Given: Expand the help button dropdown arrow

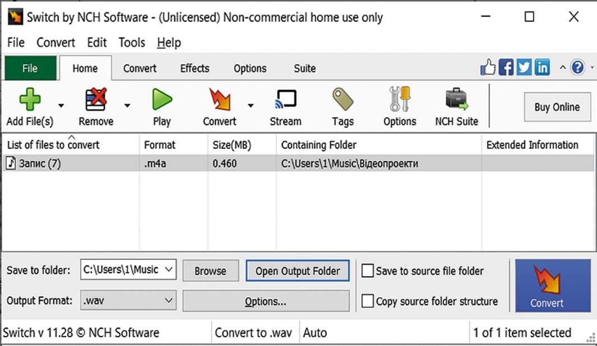Looking at the screenshot, I should click(x=592, y=68).
